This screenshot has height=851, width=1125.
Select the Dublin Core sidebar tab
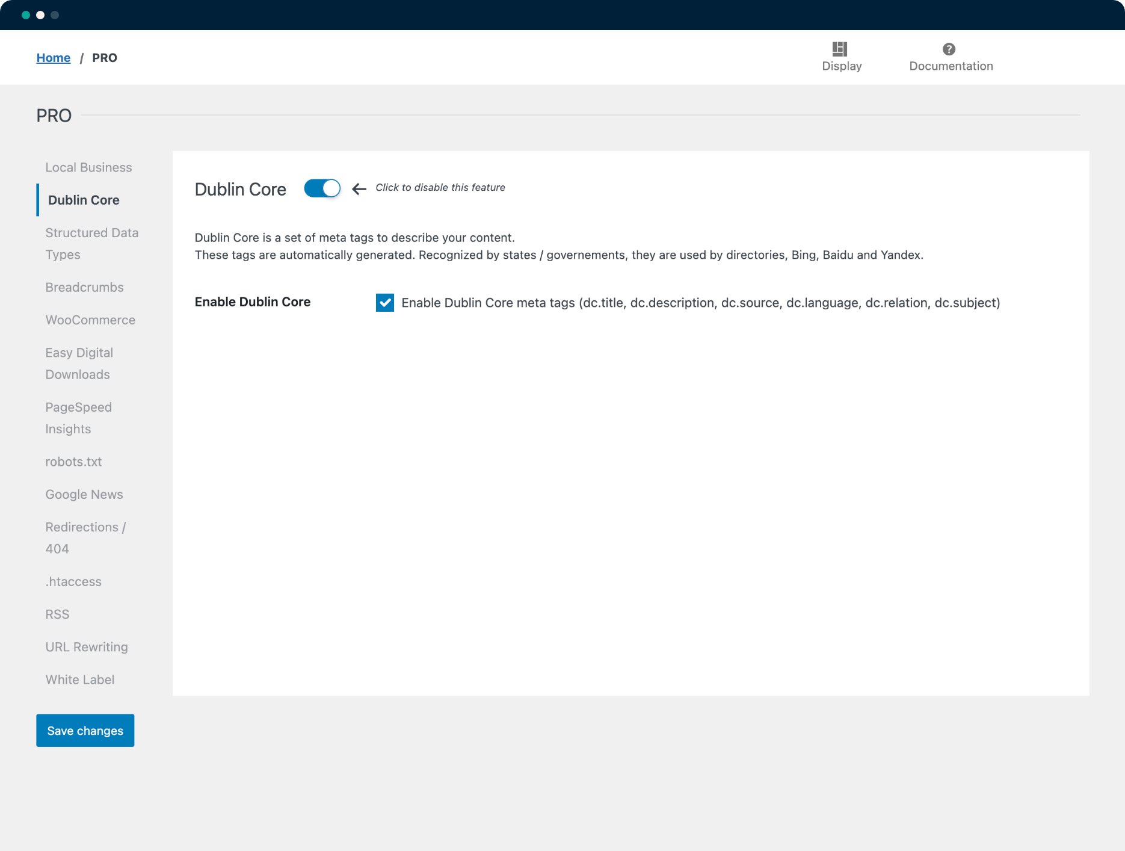(84, 200)
